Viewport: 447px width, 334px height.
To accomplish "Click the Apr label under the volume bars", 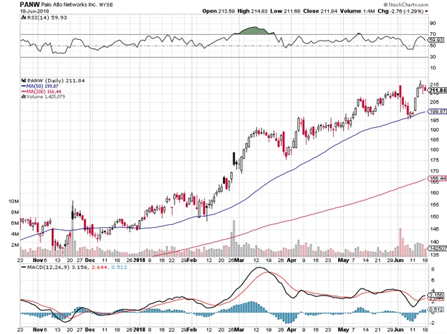I will pyautogui.click(x=291, y=260).
